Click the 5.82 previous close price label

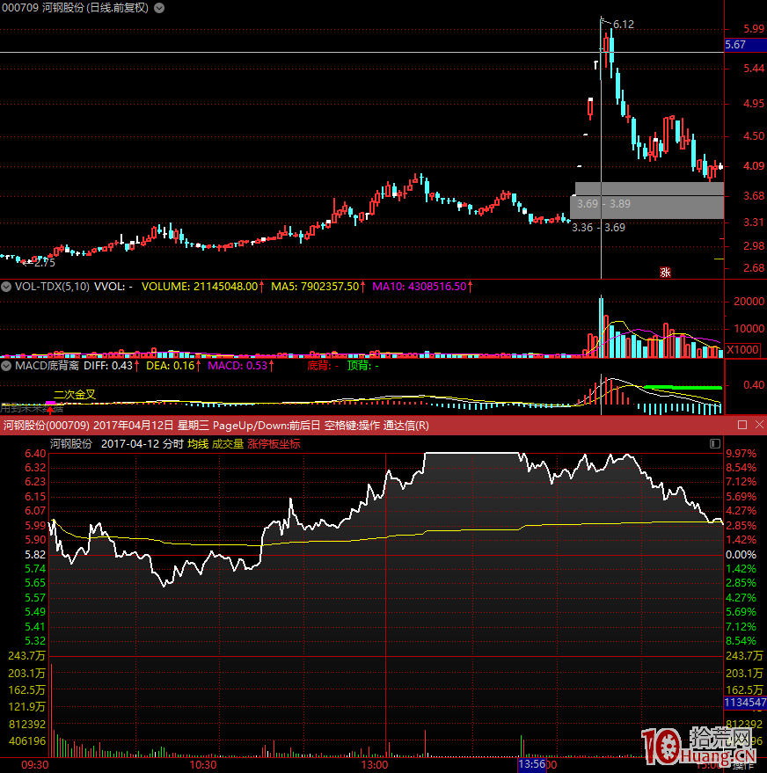click(x=35, y=555)
